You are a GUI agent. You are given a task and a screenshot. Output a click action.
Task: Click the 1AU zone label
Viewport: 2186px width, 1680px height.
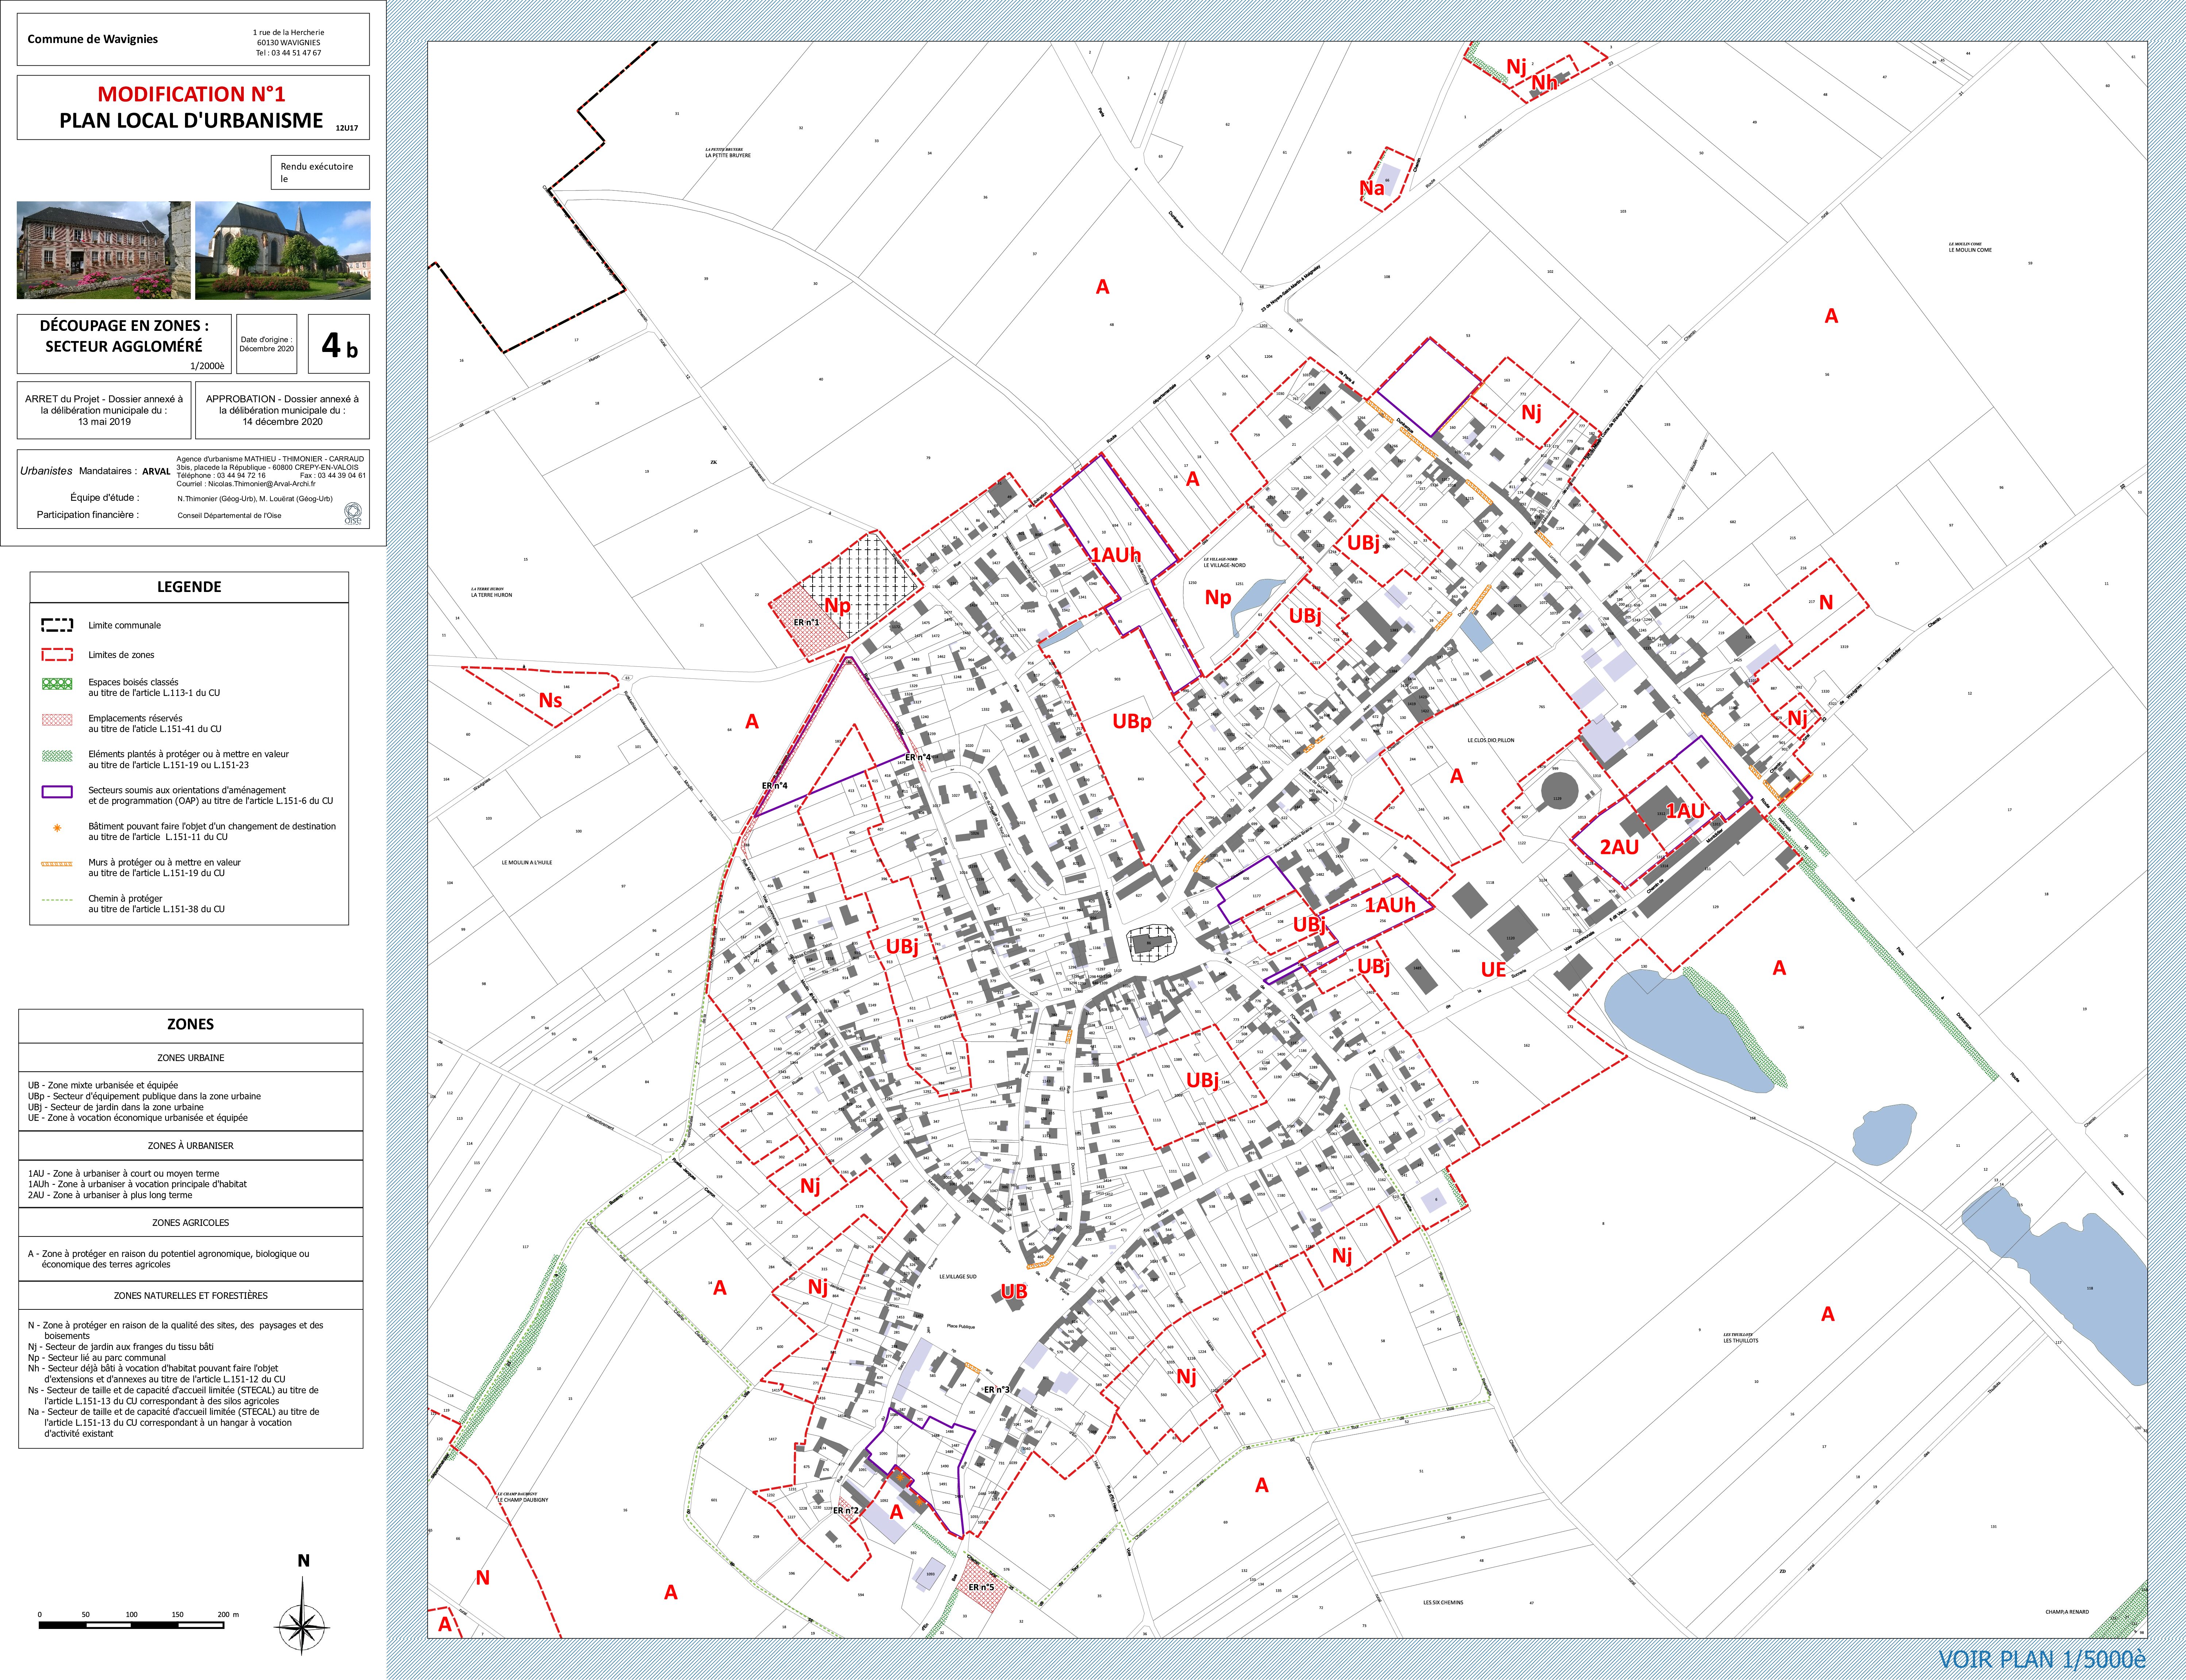click(x=1685, y=810)
